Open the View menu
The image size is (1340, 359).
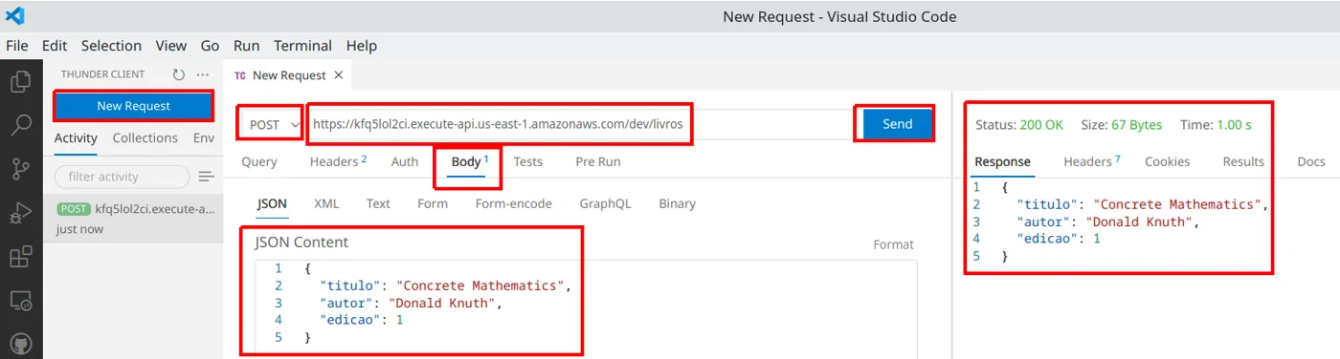[x=171, y=46]
